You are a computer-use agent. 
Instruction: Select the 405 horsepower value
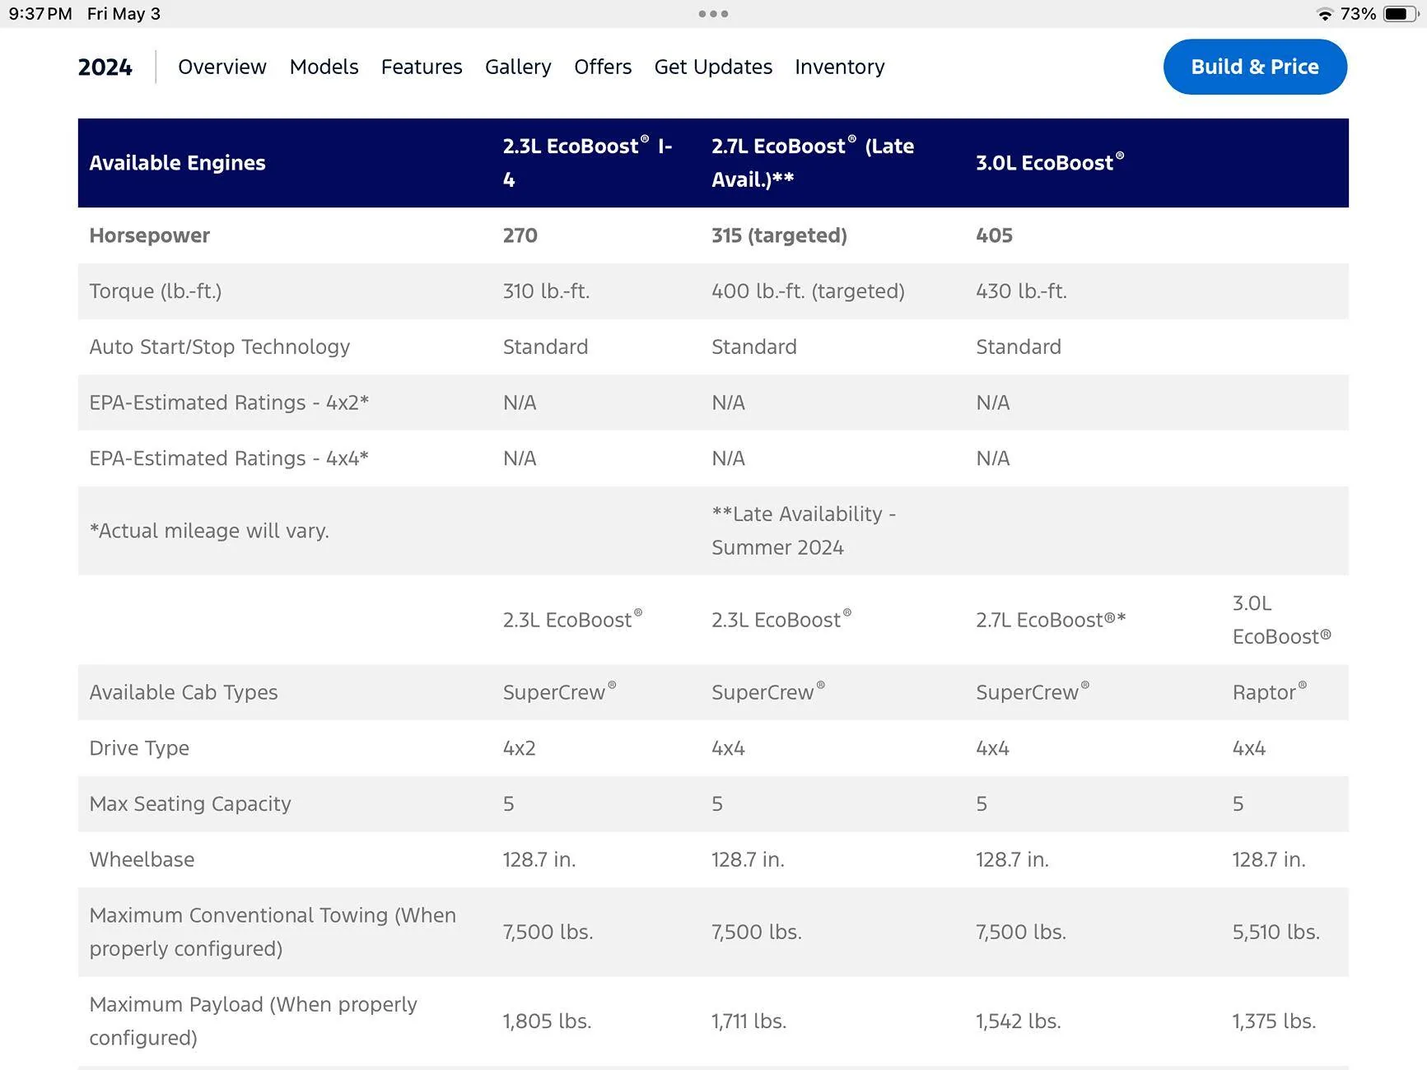tap(994, 235)
